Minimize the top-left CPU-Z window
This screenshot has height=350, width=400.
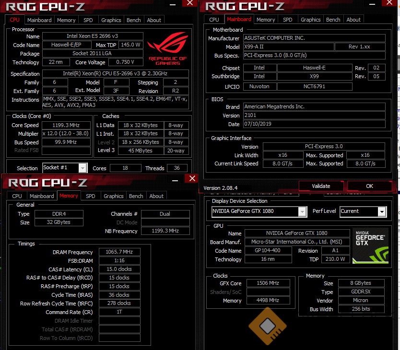tap(173, 4)
